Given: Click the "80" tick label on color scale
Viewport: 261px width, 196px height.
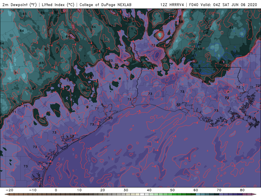Looking at the screenshot, I should pos(242,190).
